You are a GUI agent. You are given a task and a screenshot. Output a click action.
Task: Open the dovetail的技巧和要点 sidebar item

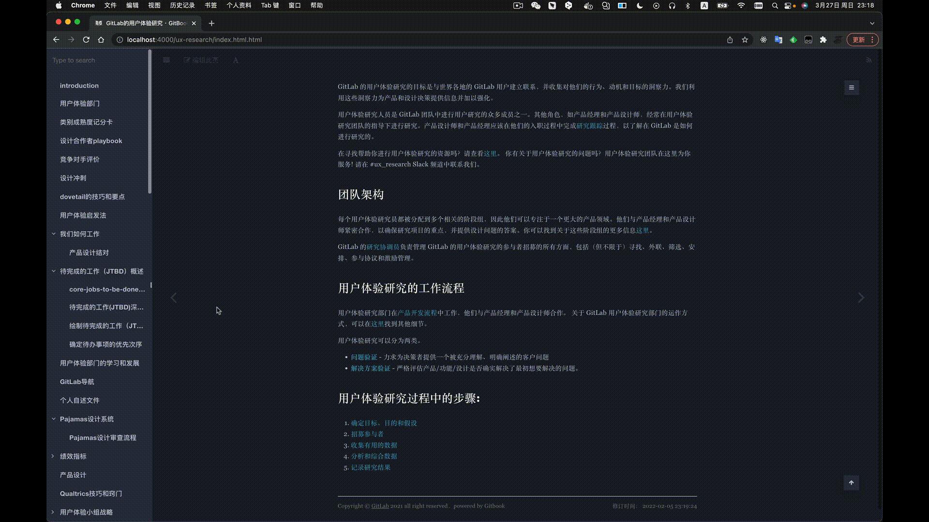tap(92, 197)
